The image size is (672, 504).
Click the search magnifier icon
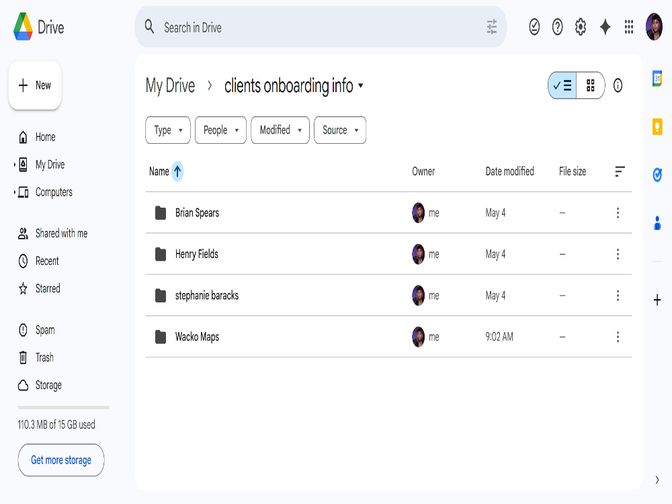pos(149,27)
